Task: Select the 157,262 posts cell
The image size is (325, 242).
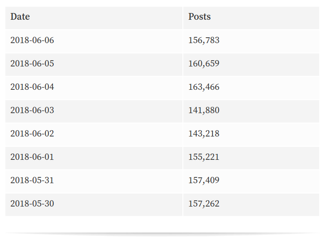Action: (x=251, y=205)
